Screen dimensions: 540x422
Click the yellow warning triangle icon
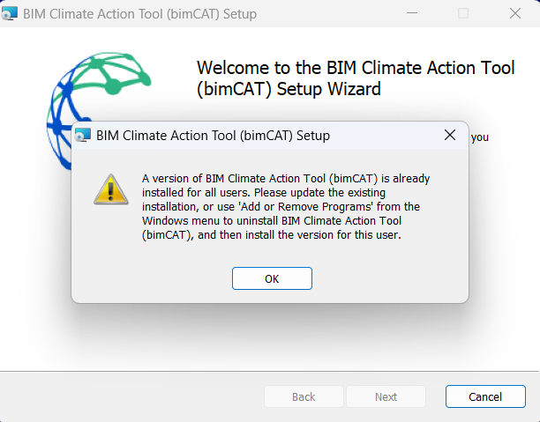[110, 189]
